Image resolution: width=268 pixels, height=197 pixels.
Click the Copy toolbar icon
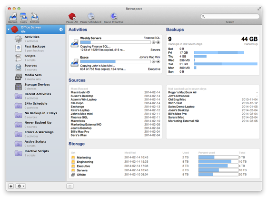click(24, 17)
